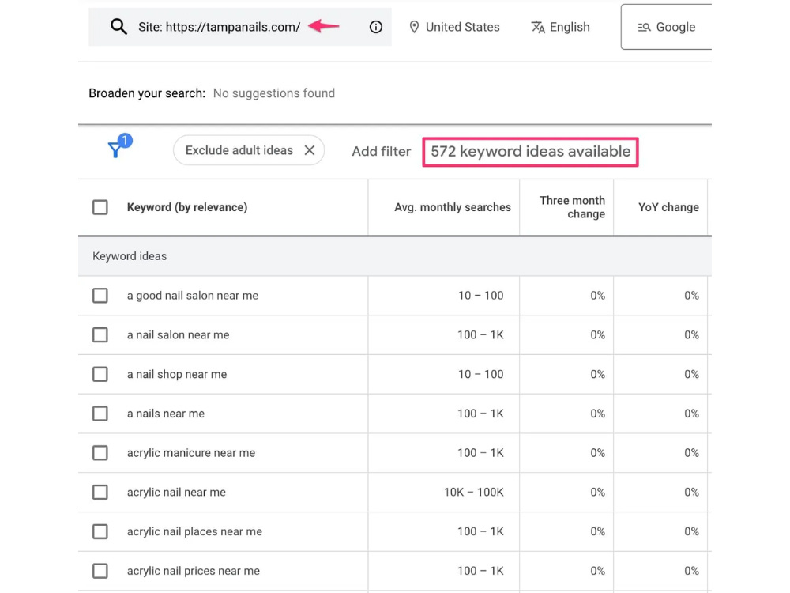Sort by YoY change column
This screenshot has height=593, width=790.
[x=668, y=207]
